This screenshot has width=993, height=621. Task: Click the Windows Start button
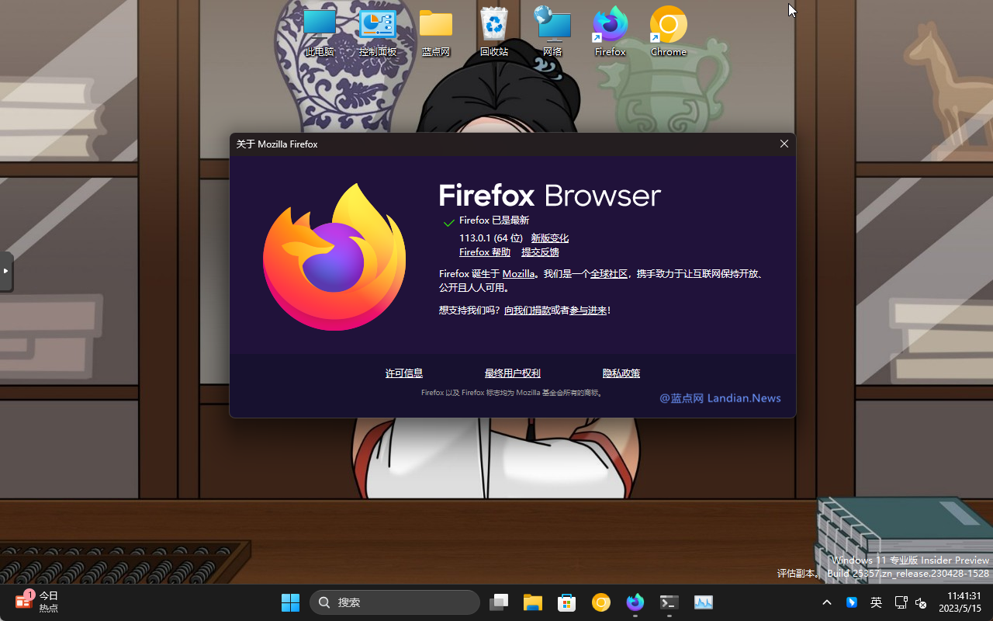point(291,602)
